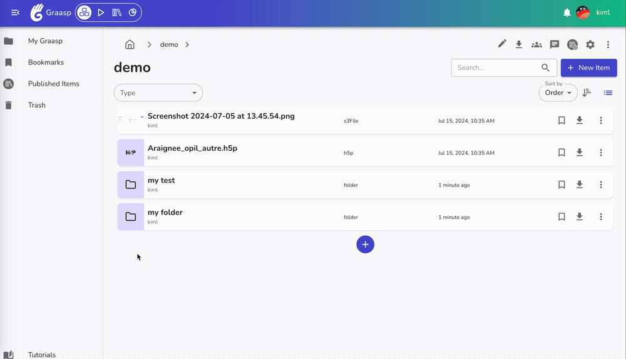Open more options for my folder
Image resolution: width=626 pixels, height=359 pixels.
tap(601, 217)
